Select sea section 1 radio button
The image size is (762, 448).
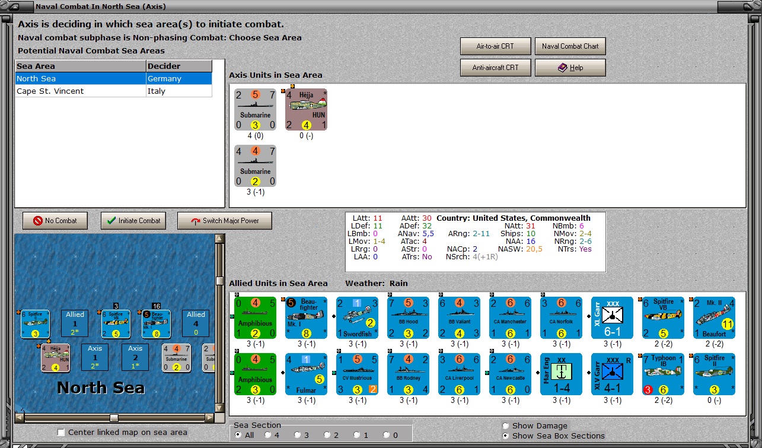click(357, 435)
